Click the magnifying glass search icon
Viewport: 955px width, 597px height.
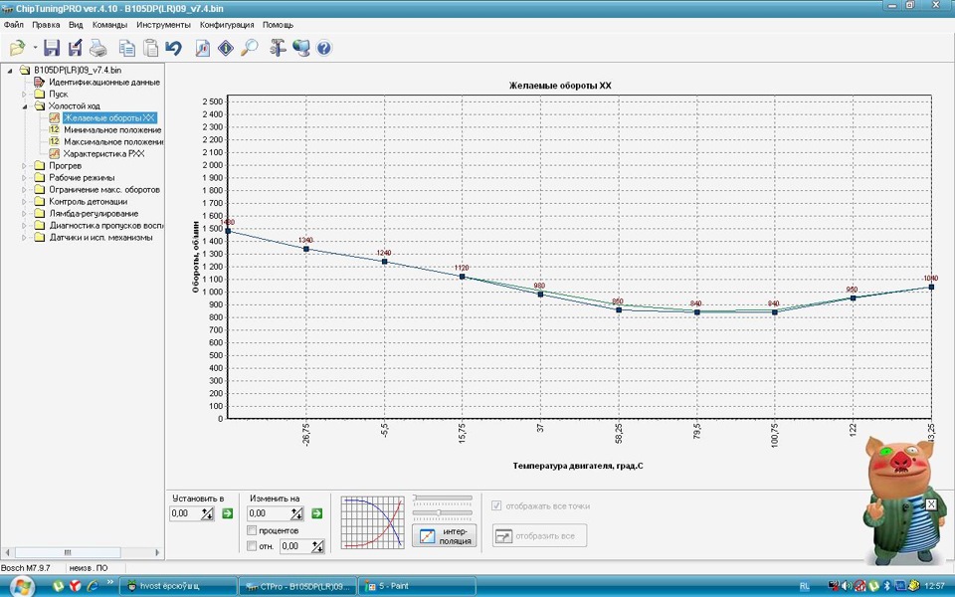(x=250, y=48)
